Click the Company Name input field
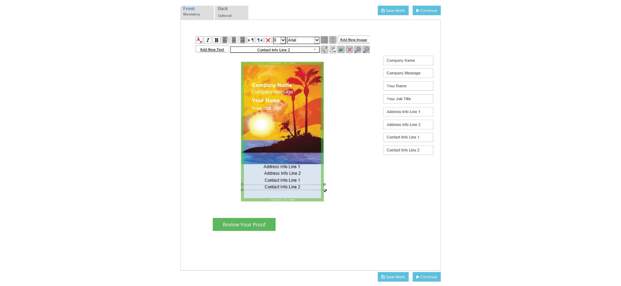The width and height of the screenshot is (621, 286). [408, 60]
